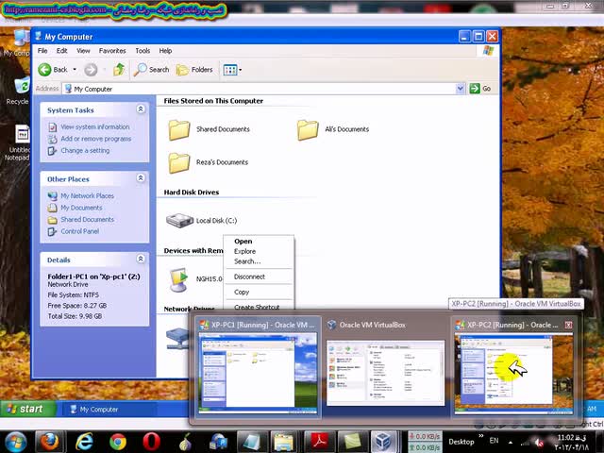
Task: Switch to Oracle VM VirtualBox manager thumbnail
Action: (x=385, y=367)
